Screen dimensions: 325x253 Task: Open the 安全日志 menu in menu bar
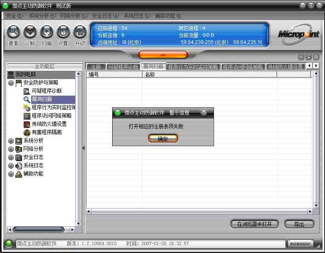click(x=105, y=16)
